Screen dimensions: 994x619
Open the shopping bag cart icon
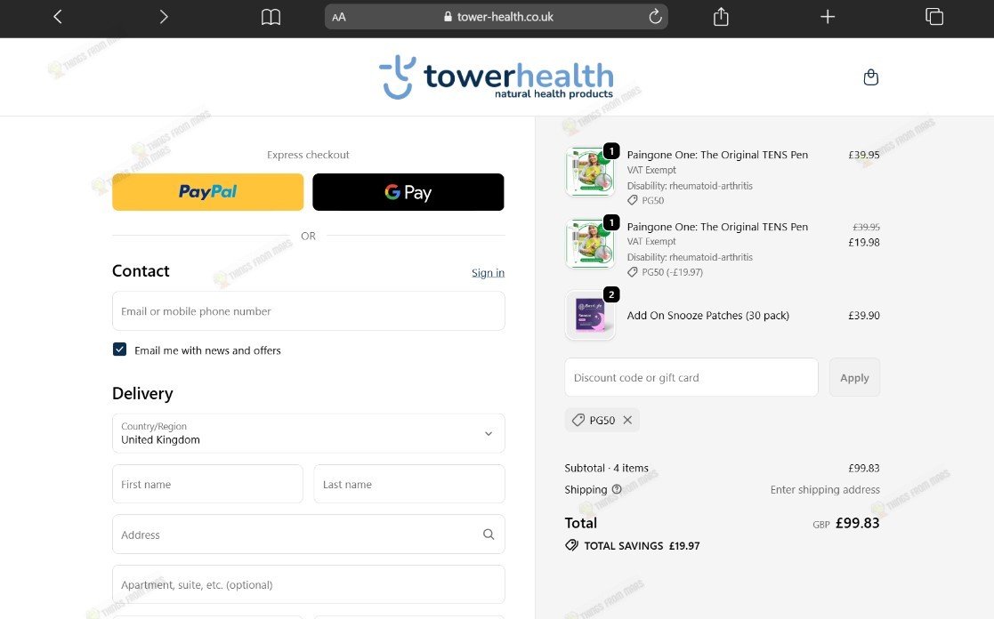871,77
